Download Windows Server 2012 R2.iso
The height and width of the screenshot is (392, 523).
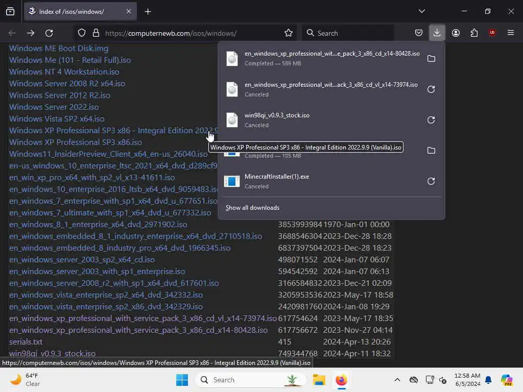(60, 95)
